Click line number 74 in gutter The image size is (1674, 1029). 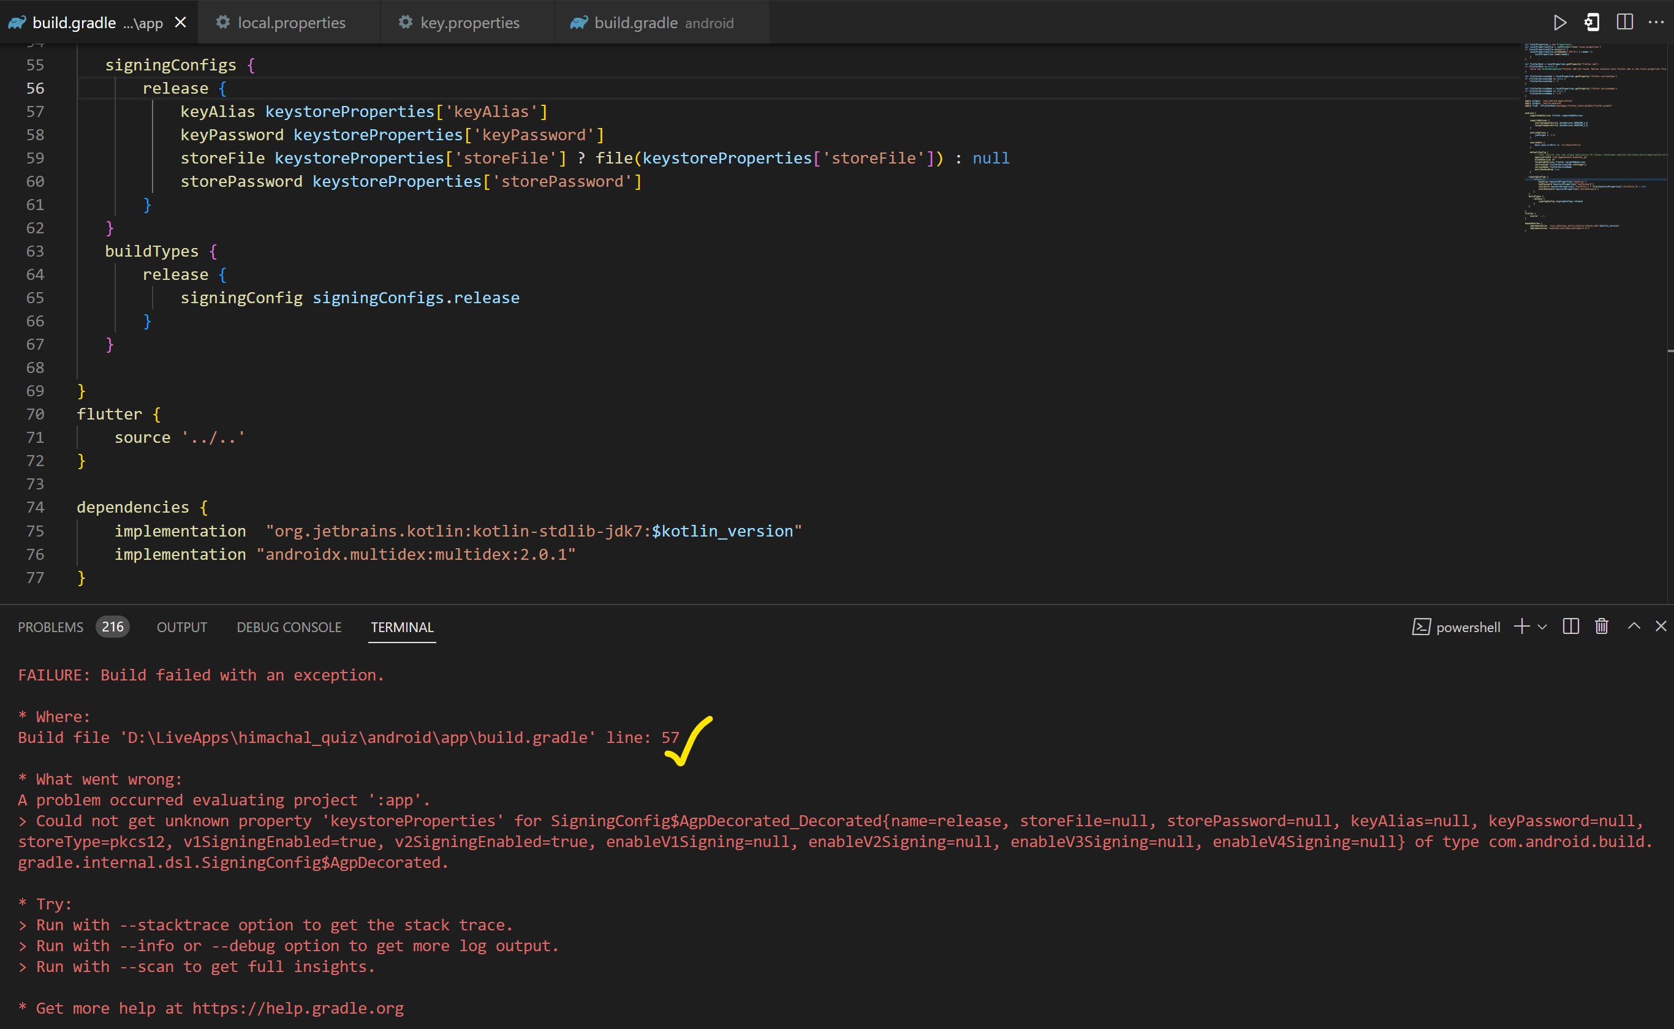(x=35, y=507)
